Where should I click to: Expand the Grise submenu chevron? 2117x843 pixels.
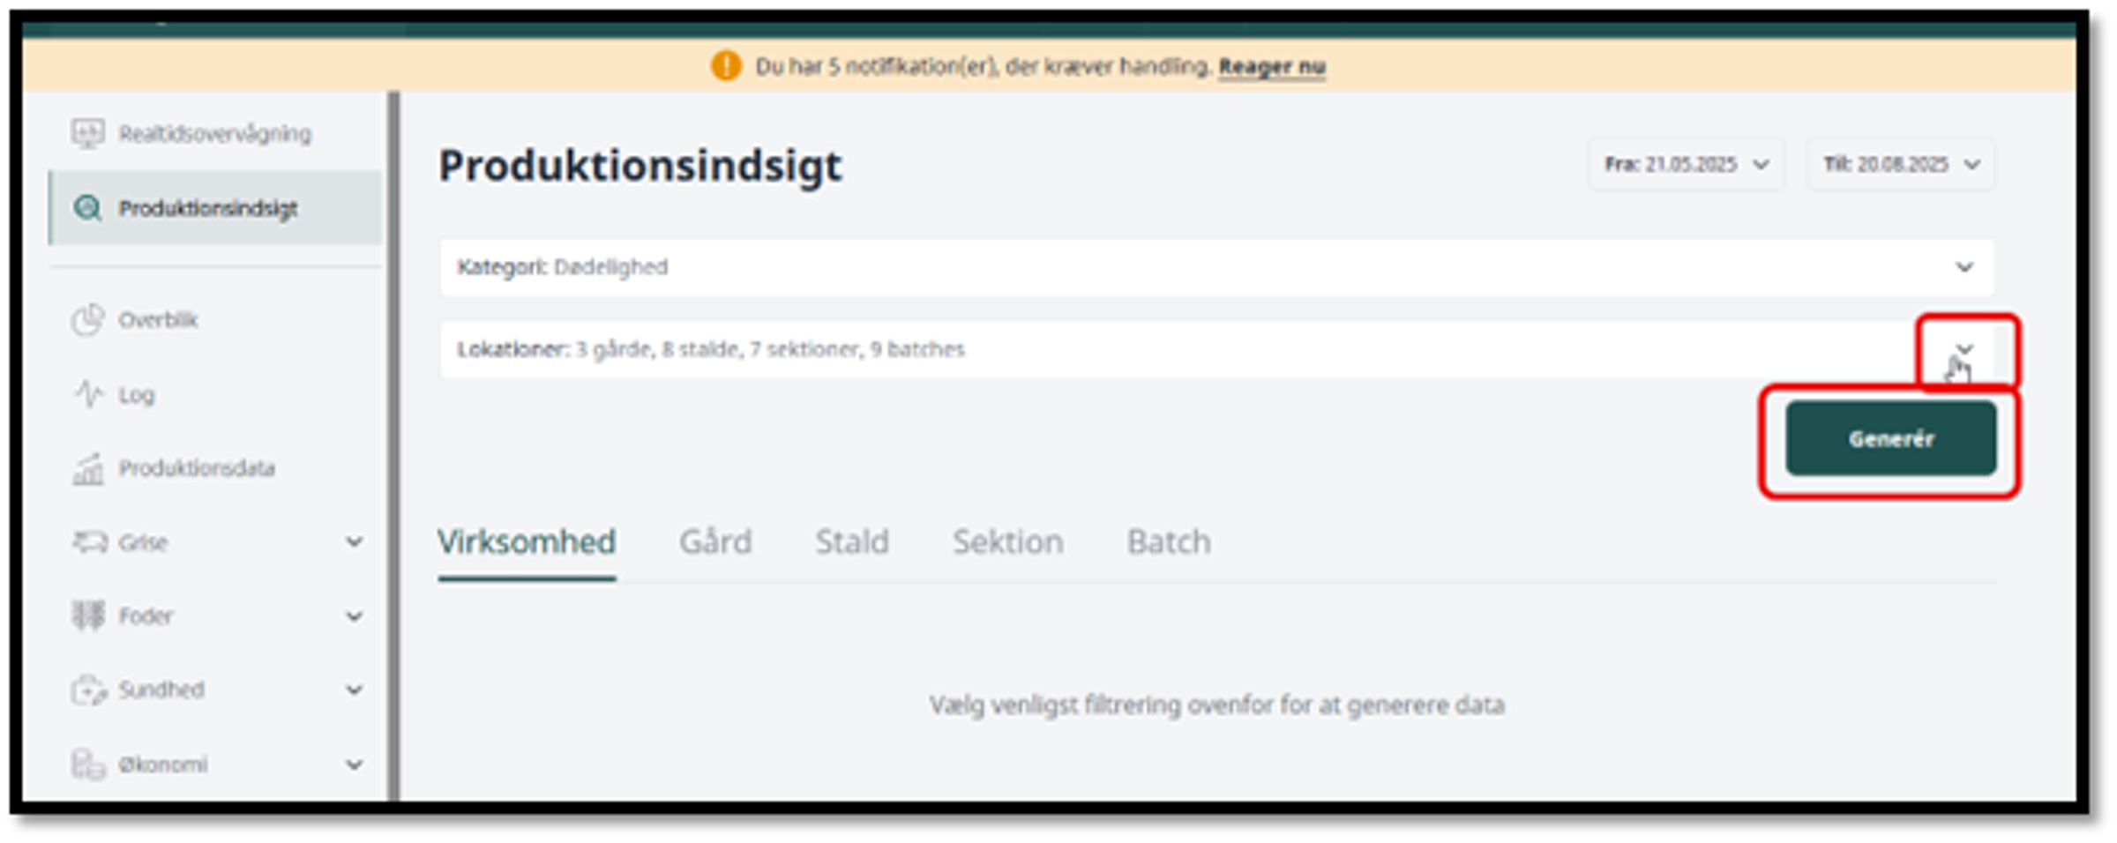tap(354, 541)
